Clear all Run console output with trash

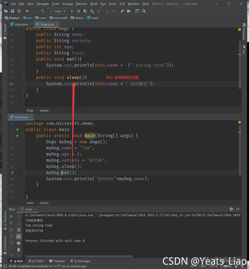click(x=19, y=250)
